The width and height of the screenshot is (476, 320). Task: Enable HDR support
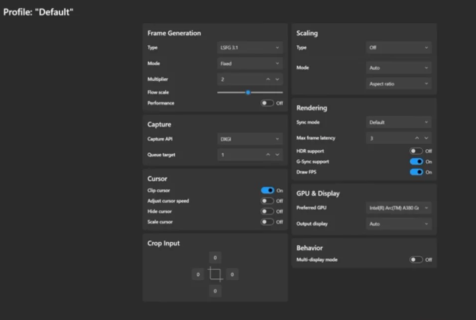coord(416,151)
